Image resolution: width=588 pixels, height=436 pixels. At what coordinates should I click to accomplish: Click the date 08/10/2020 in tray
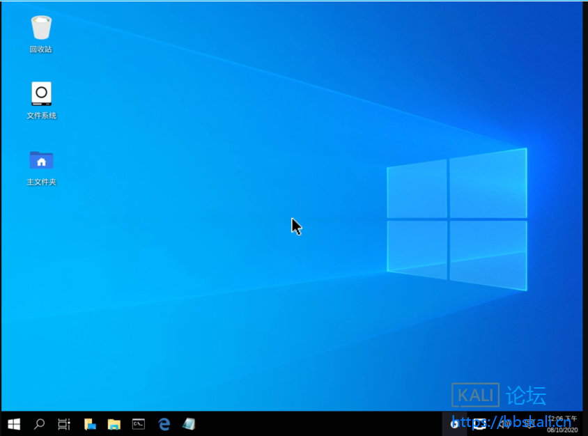562,430
